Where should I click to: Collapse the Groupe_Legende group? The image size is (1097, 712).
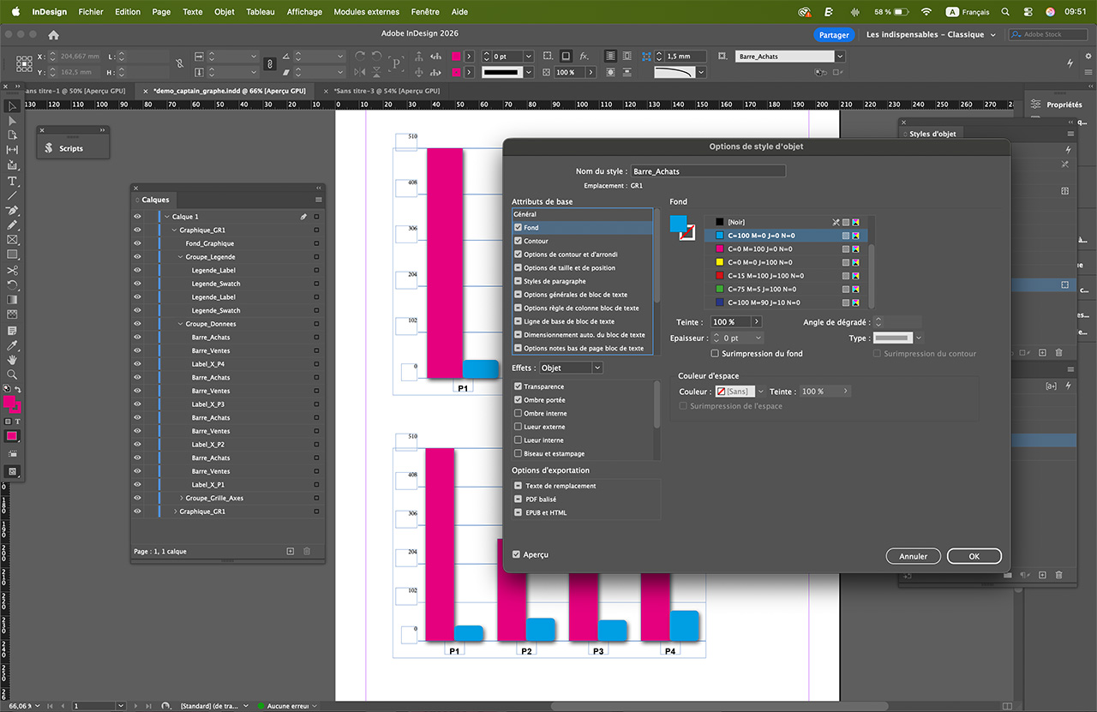click(181, 257)
